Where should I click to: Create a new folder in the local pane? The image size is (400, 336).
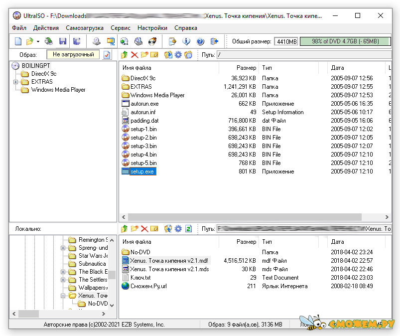(x=134, y=229)
